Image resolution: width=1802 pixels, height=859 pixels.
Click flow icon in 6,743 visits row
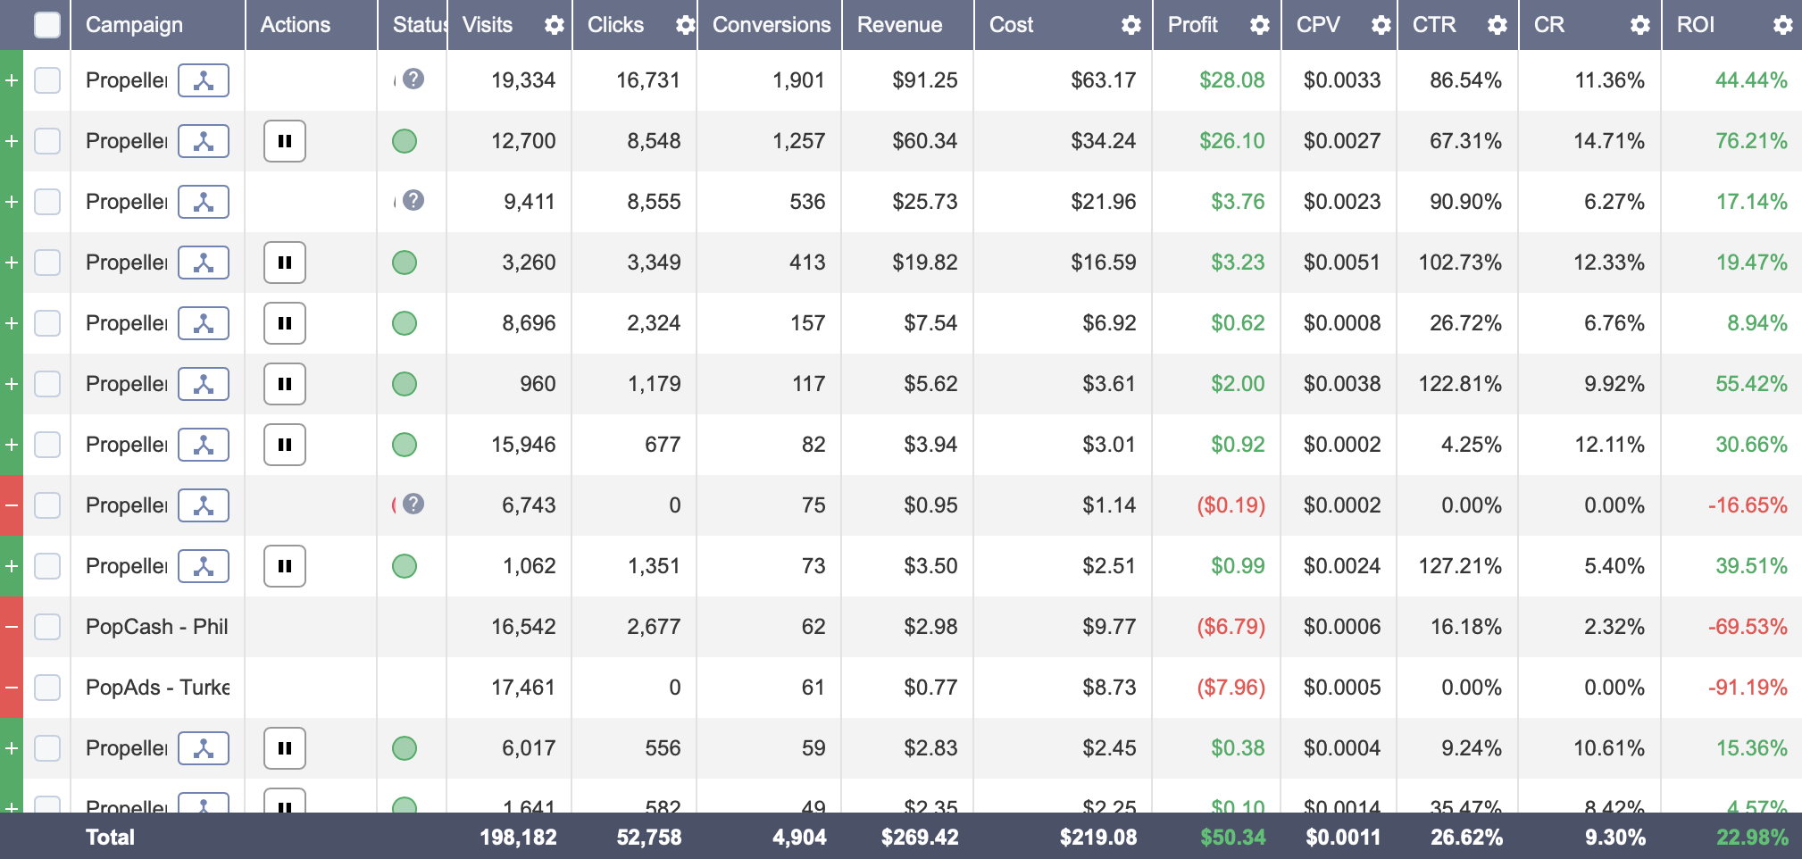[x=204, y=505]
